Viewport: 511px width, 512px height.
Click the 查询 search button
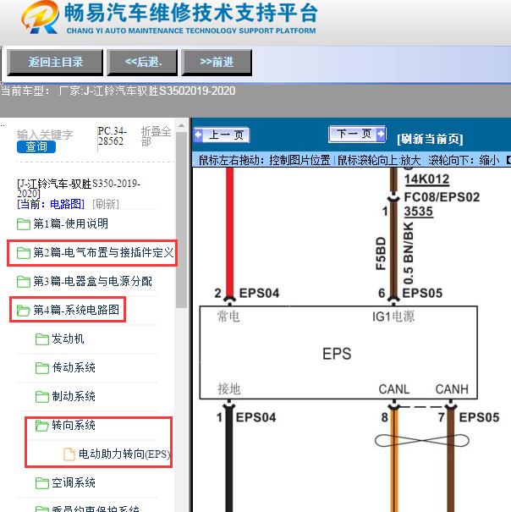[36, 146]
